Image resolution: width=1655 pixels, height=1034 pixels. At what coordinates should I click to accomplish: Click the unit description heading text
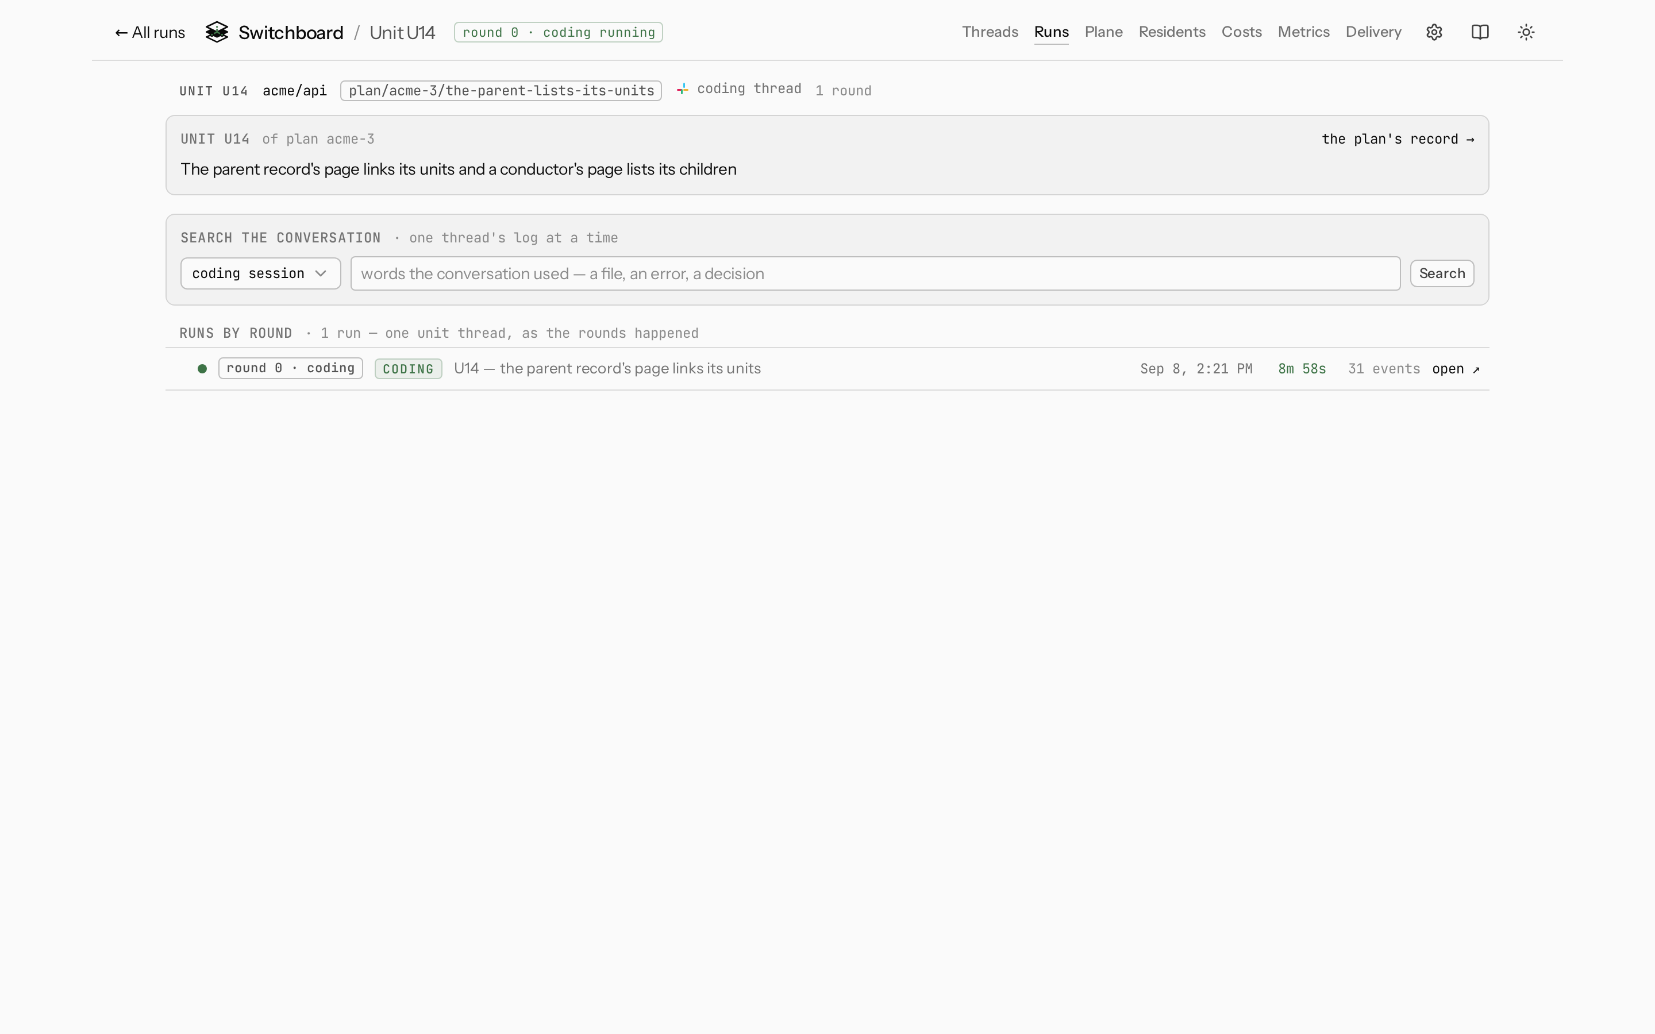[x=458, y=169]
